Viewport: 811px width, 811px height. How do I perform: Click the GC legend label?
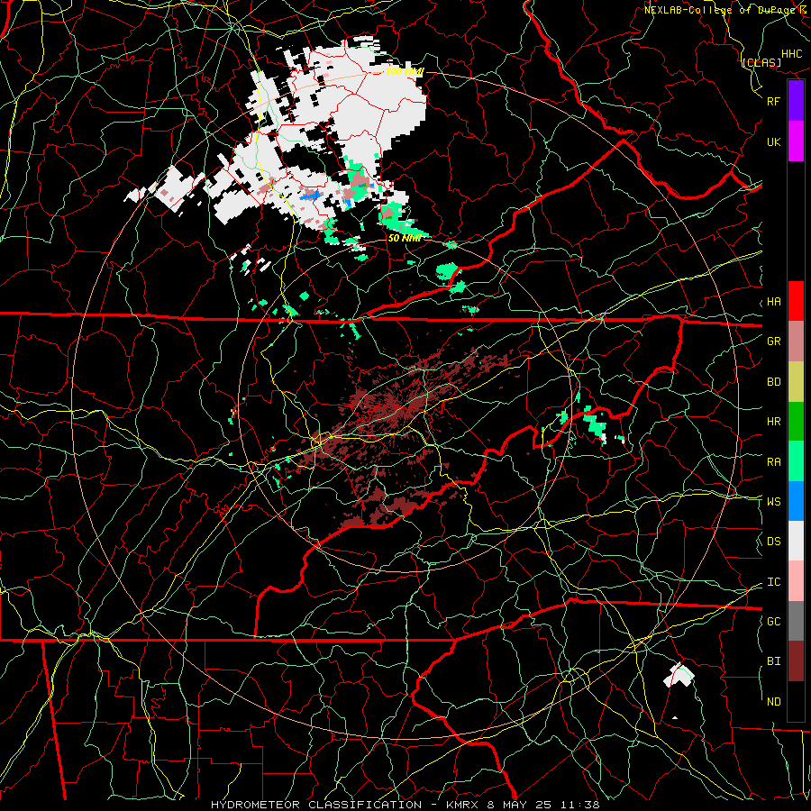pyautogui.click(x=774, y=622)
